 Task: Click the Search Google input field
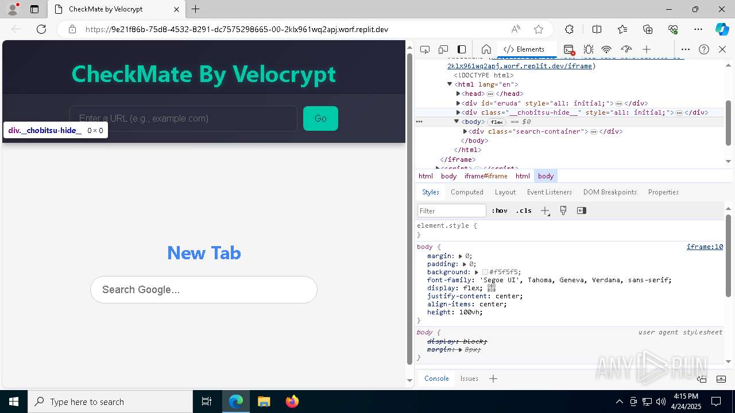pos(204,290)
